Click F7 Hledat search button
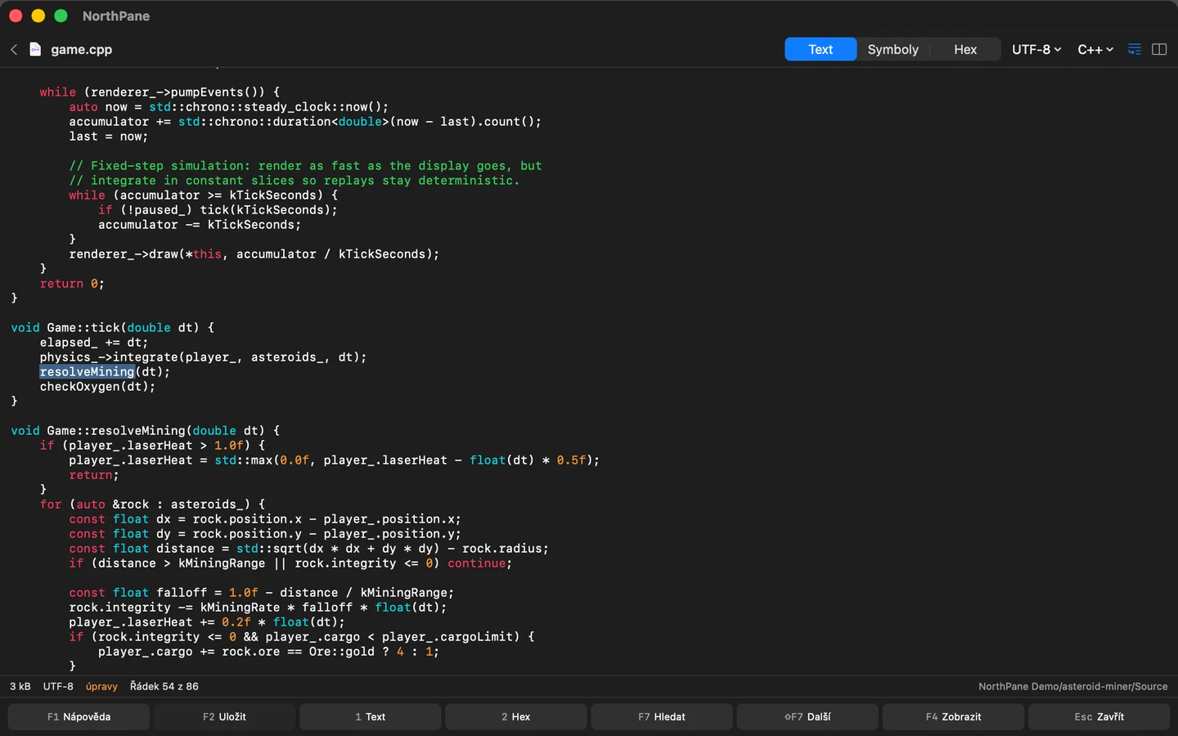Screen dimensions: 1178x736 coord(662,716)
